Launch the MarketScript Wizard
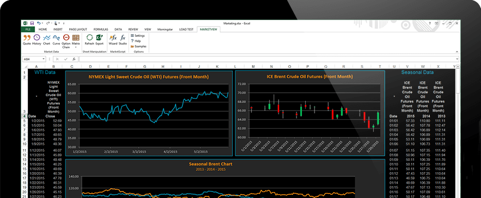Viewport: 481px width, 198px height. [x=113, y=40]
